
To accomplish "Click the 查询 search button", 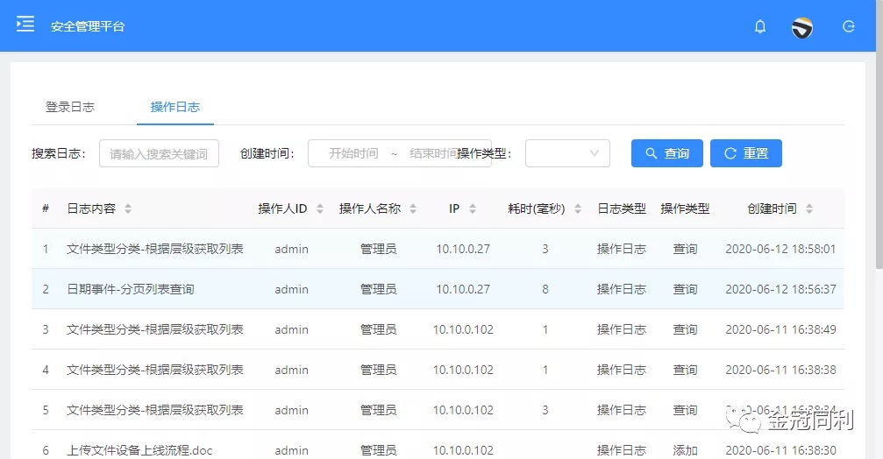I will [x=667, y=153].
